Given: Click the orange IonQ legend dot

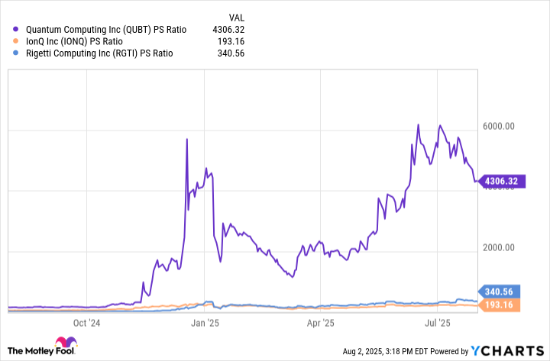Looking at the screenshot, I should pyautogui.click(x=17, y=41).
